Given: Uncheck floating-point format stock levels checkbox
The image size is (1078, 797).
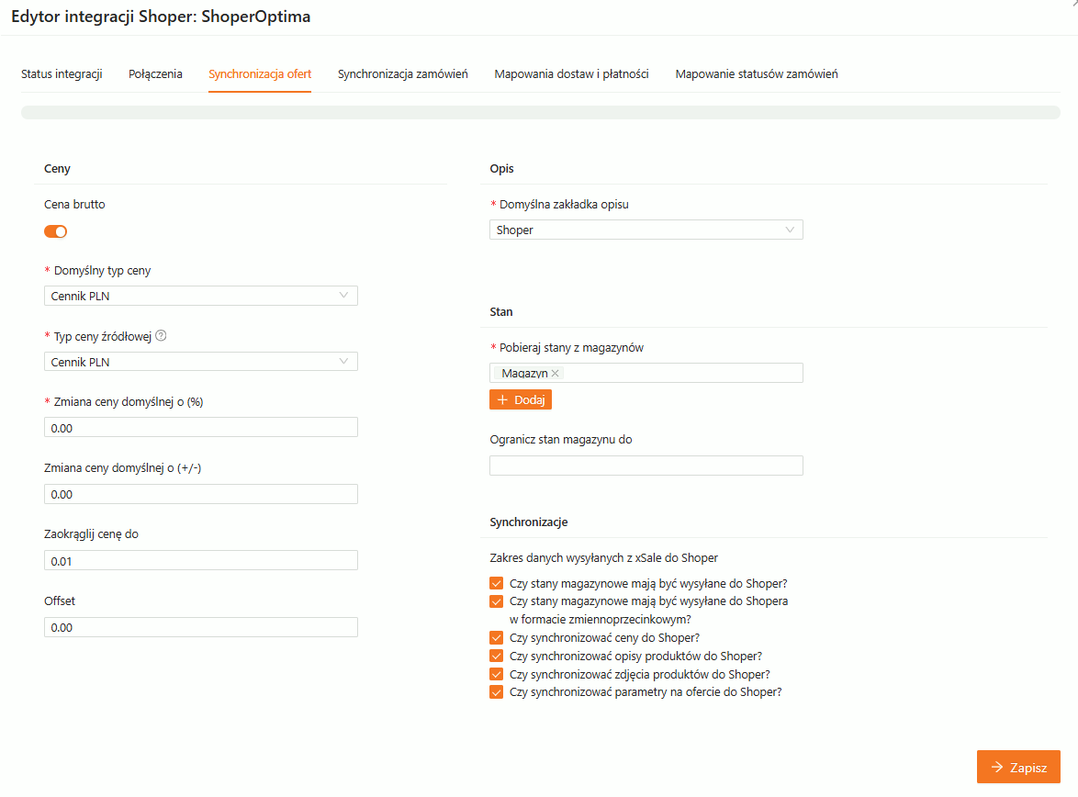Looking at the screenshot, I should 497,601.
